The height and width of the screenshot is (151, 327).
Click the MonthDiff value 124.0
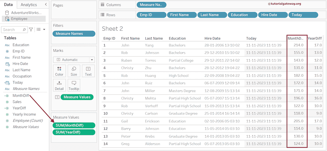pos(299,144)
